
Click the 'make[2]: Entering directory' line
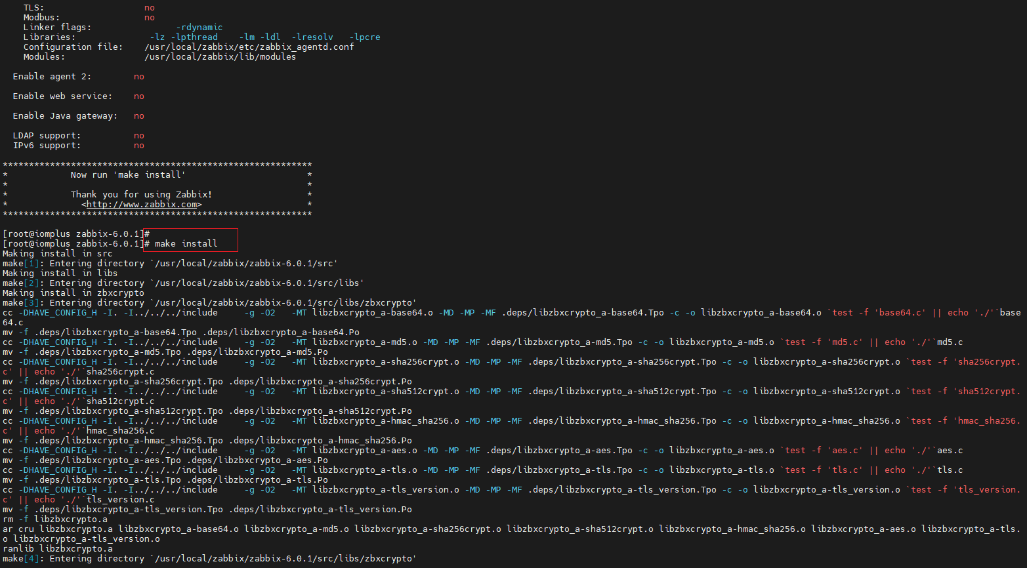point(183,283)
